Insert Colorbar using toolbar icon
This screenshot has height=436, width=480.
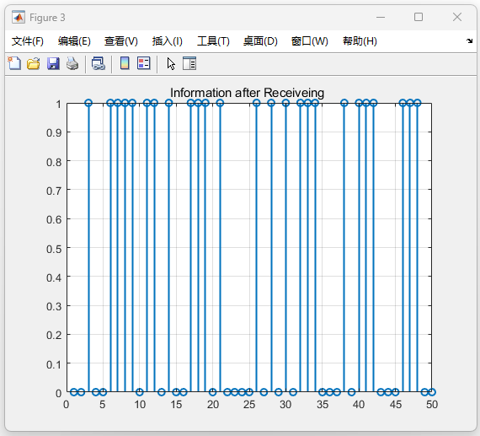click(x=125, y=63)
